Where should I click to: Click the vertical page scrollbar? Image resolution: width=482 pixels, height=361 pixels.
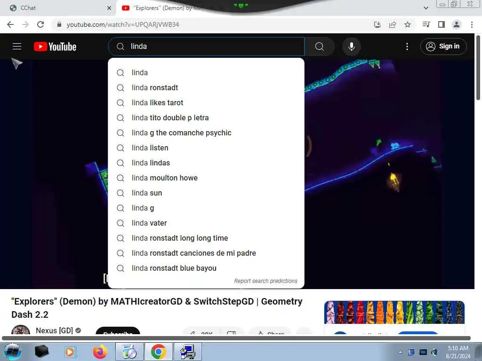(x=478, y=68)
